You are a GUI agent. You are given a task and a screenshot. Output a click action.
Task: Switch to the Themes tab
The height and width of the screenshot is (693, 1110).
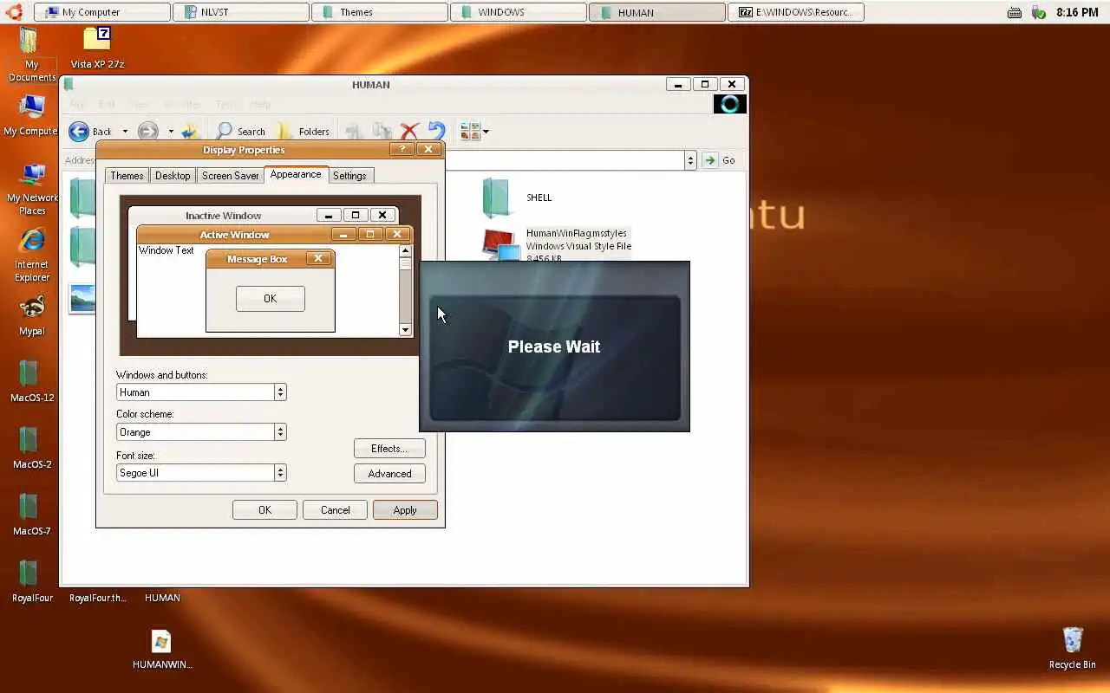point(127,176)
